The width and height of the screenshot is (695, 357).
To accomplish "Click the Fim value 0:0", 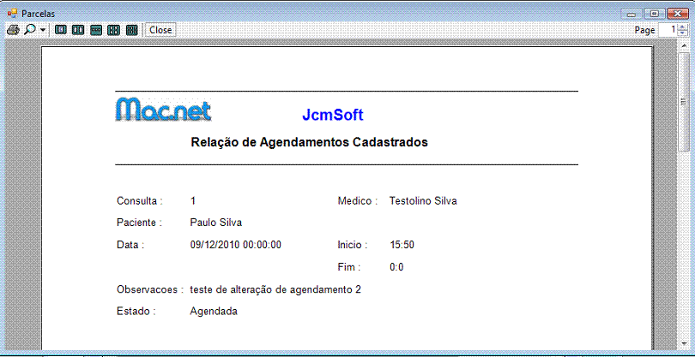I will [396, 267].
